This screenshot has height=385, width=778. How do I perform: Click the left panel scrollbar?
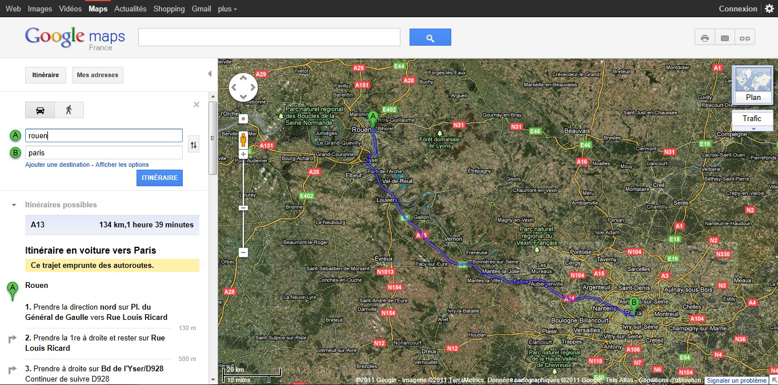(212, 138)
